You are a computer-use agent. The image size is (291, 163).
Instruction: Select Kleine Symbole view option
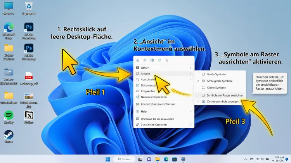click(220, 88)
